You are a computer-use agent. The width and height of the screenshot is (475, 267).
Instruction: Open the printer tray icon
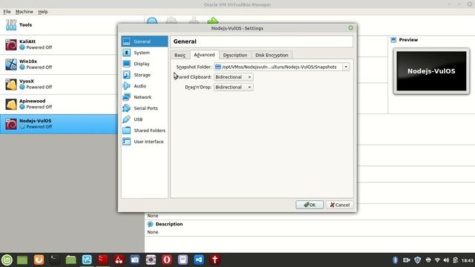click(x=428, y=260)
